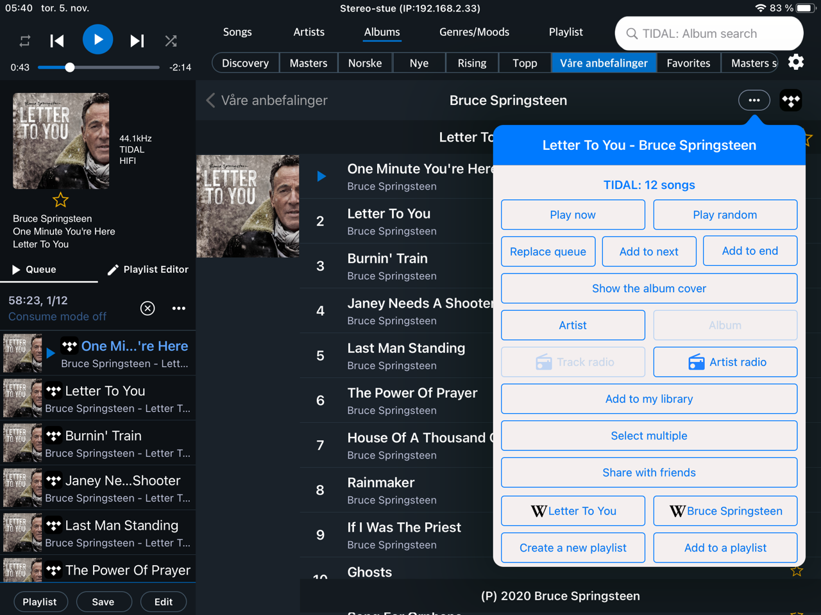The width and height of the screenshot is (821, 615).
Task: Open Wikipedia for Letter To You
Action: coord(573,511)
